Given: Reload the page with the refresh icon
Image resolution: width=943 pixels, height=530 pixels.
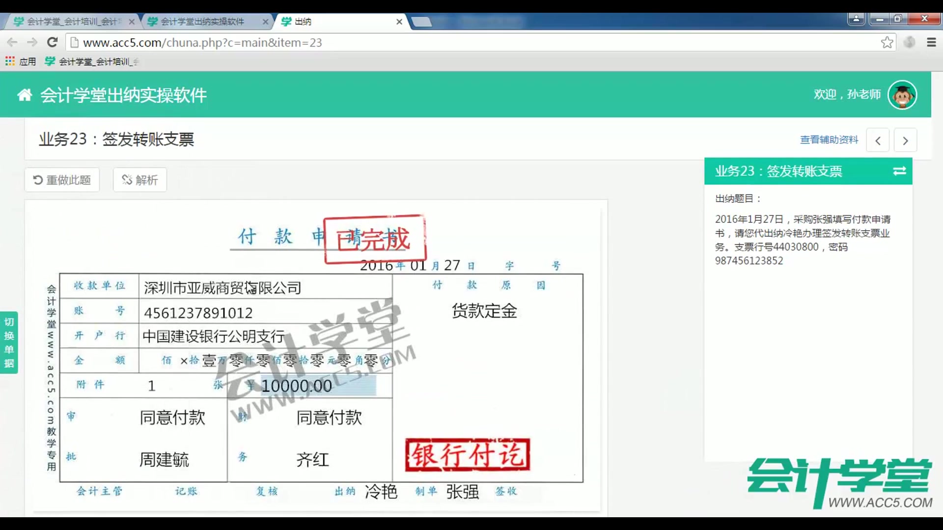Looking at the screenshot, I should (x=53, y=42).
